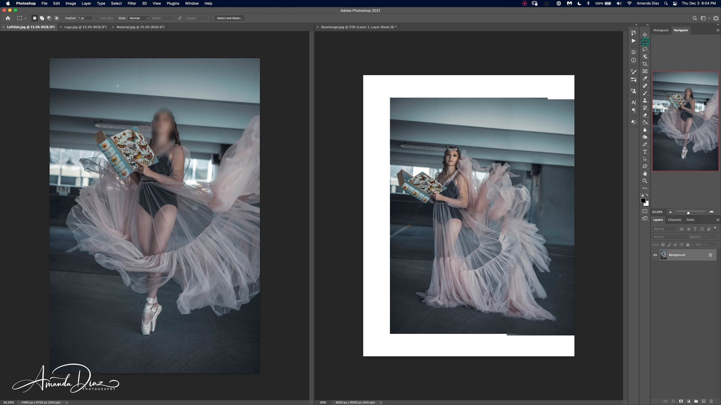
Task: Open the Style dropdown set to Normal
Action: click(139, 18)
